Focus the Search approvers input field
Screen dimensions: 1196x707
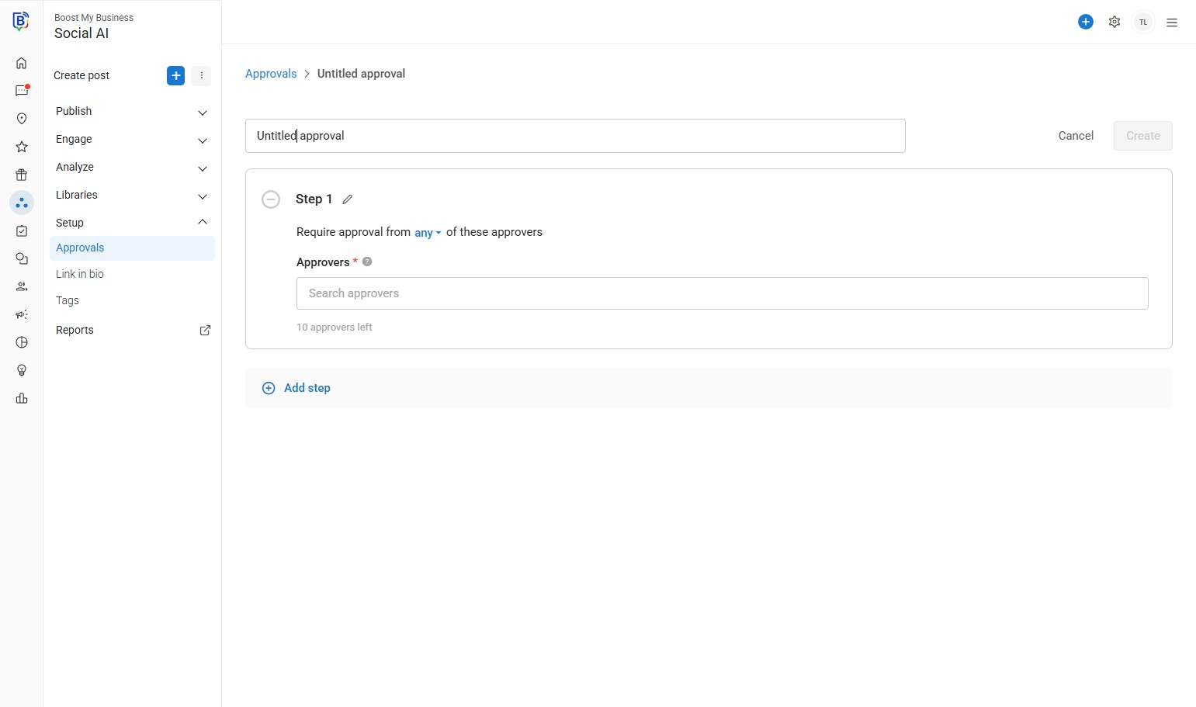[722, 293]
